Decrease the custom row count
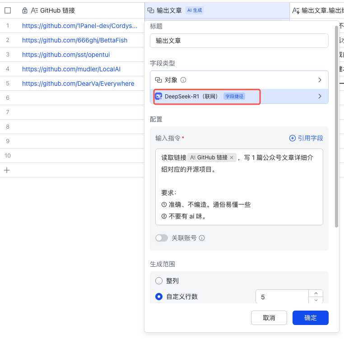Image resolution: width=344 pixels, height=339 pixels. tap(316, 300)
